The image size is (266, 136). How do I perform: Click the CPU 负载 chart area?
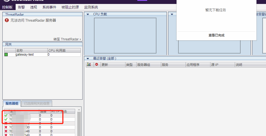[x=125, y=36]
